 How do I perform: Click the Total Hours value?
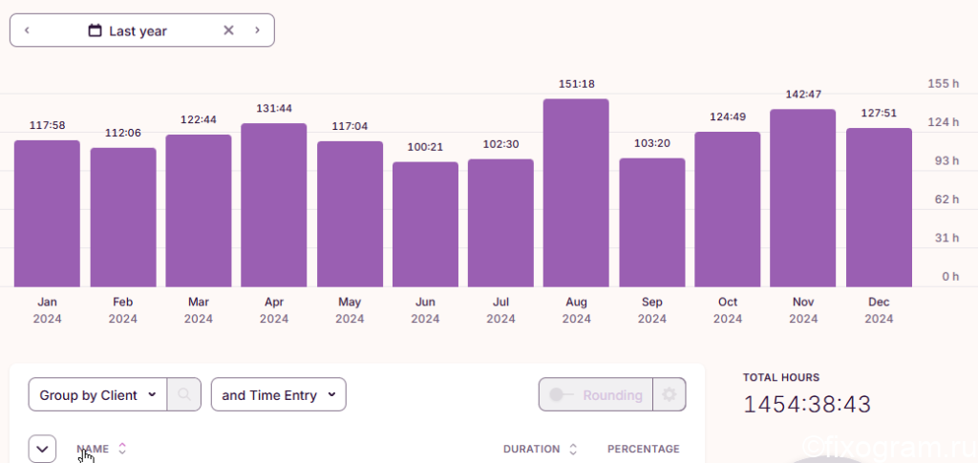(807, 405)
